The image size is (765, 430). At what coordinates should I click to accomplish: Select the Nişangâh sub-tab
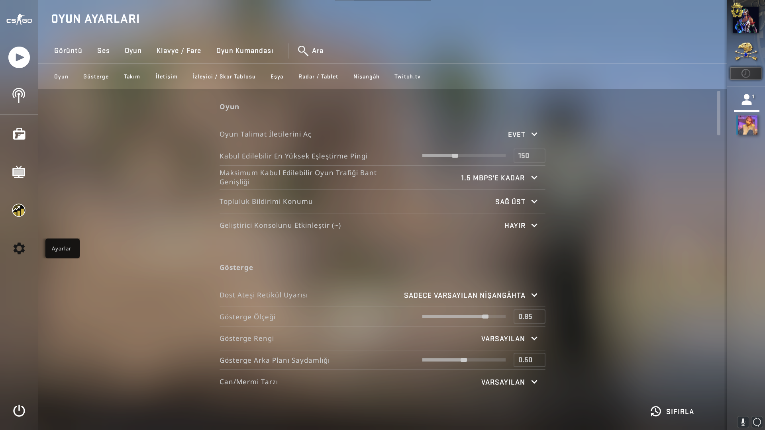(x=366, y=76)
